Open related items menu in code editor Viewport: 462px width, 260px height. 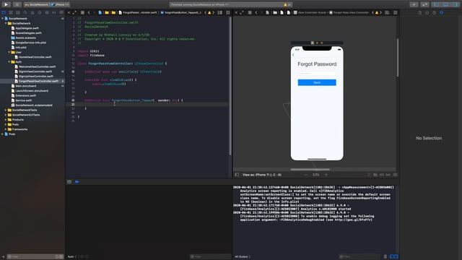click(82, 13)
